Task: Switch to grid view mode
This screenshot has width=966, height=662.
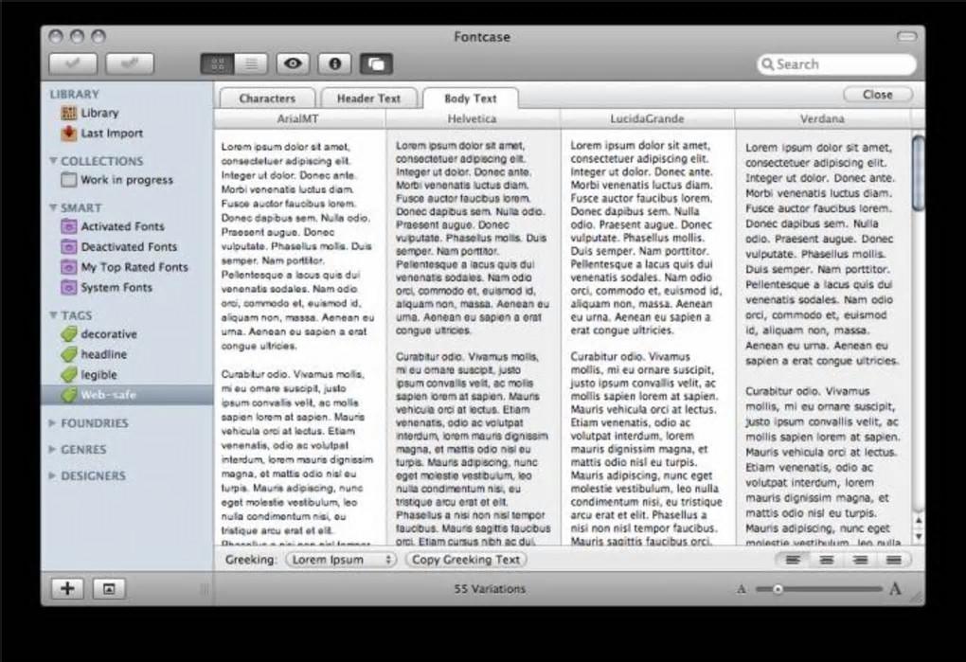Action: click(218, 63)
